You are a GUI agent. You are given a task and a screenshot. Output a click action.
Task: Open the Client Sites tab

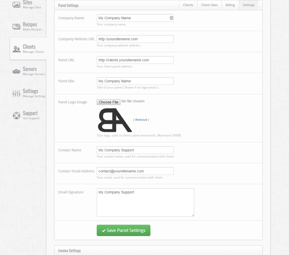pos(209,5)
